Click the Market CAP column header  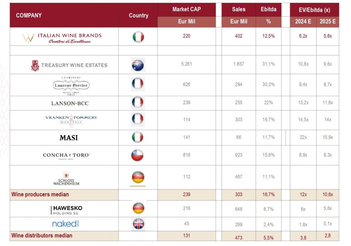186,9
